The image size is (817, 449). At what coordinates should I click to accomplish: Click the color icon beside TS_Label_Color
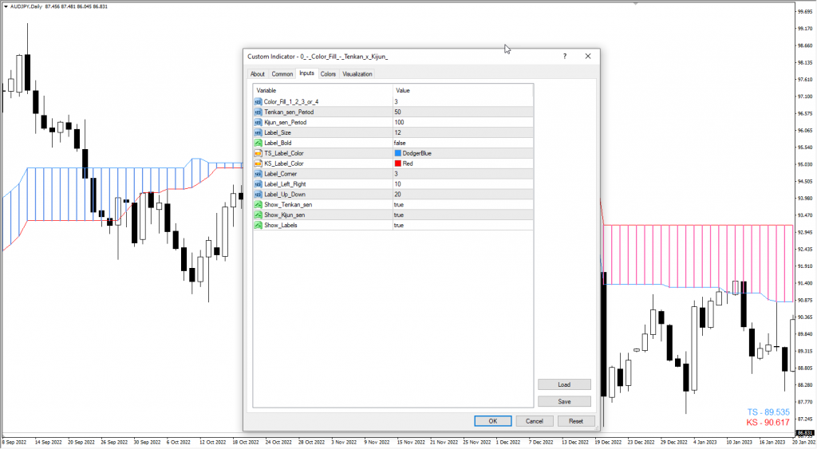(258, 153)
